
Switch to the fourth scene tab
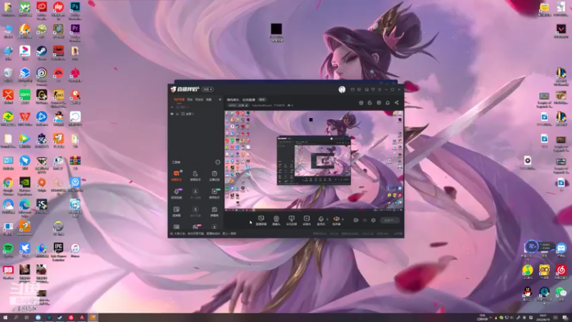tap(209, 99)
